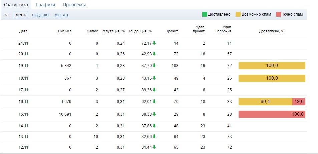318x154 pixels.
Task: Click the yellow 80,4 bar segment
Action: pyautogui.click(x=265, y=102)
